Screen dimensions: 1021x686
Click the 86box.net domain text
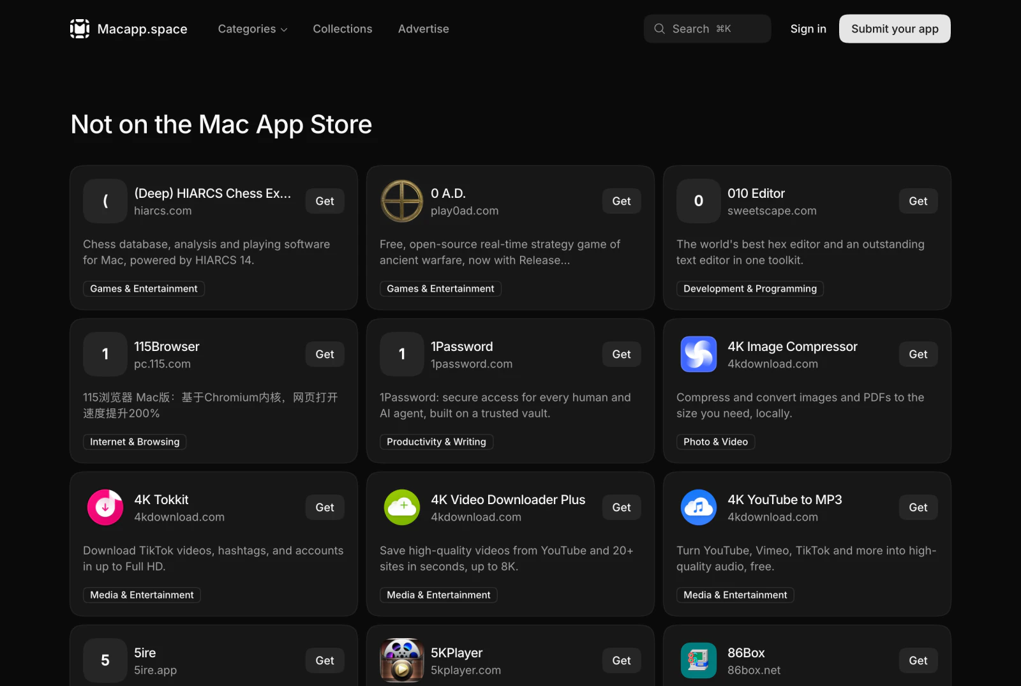[x=754, y=670]
